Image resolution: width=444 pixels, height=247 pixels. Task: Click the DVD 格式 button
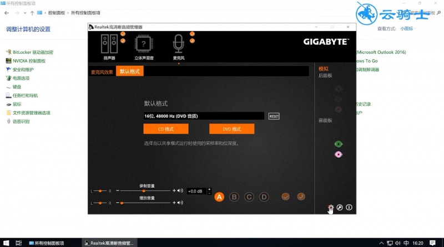coord(232,129)
